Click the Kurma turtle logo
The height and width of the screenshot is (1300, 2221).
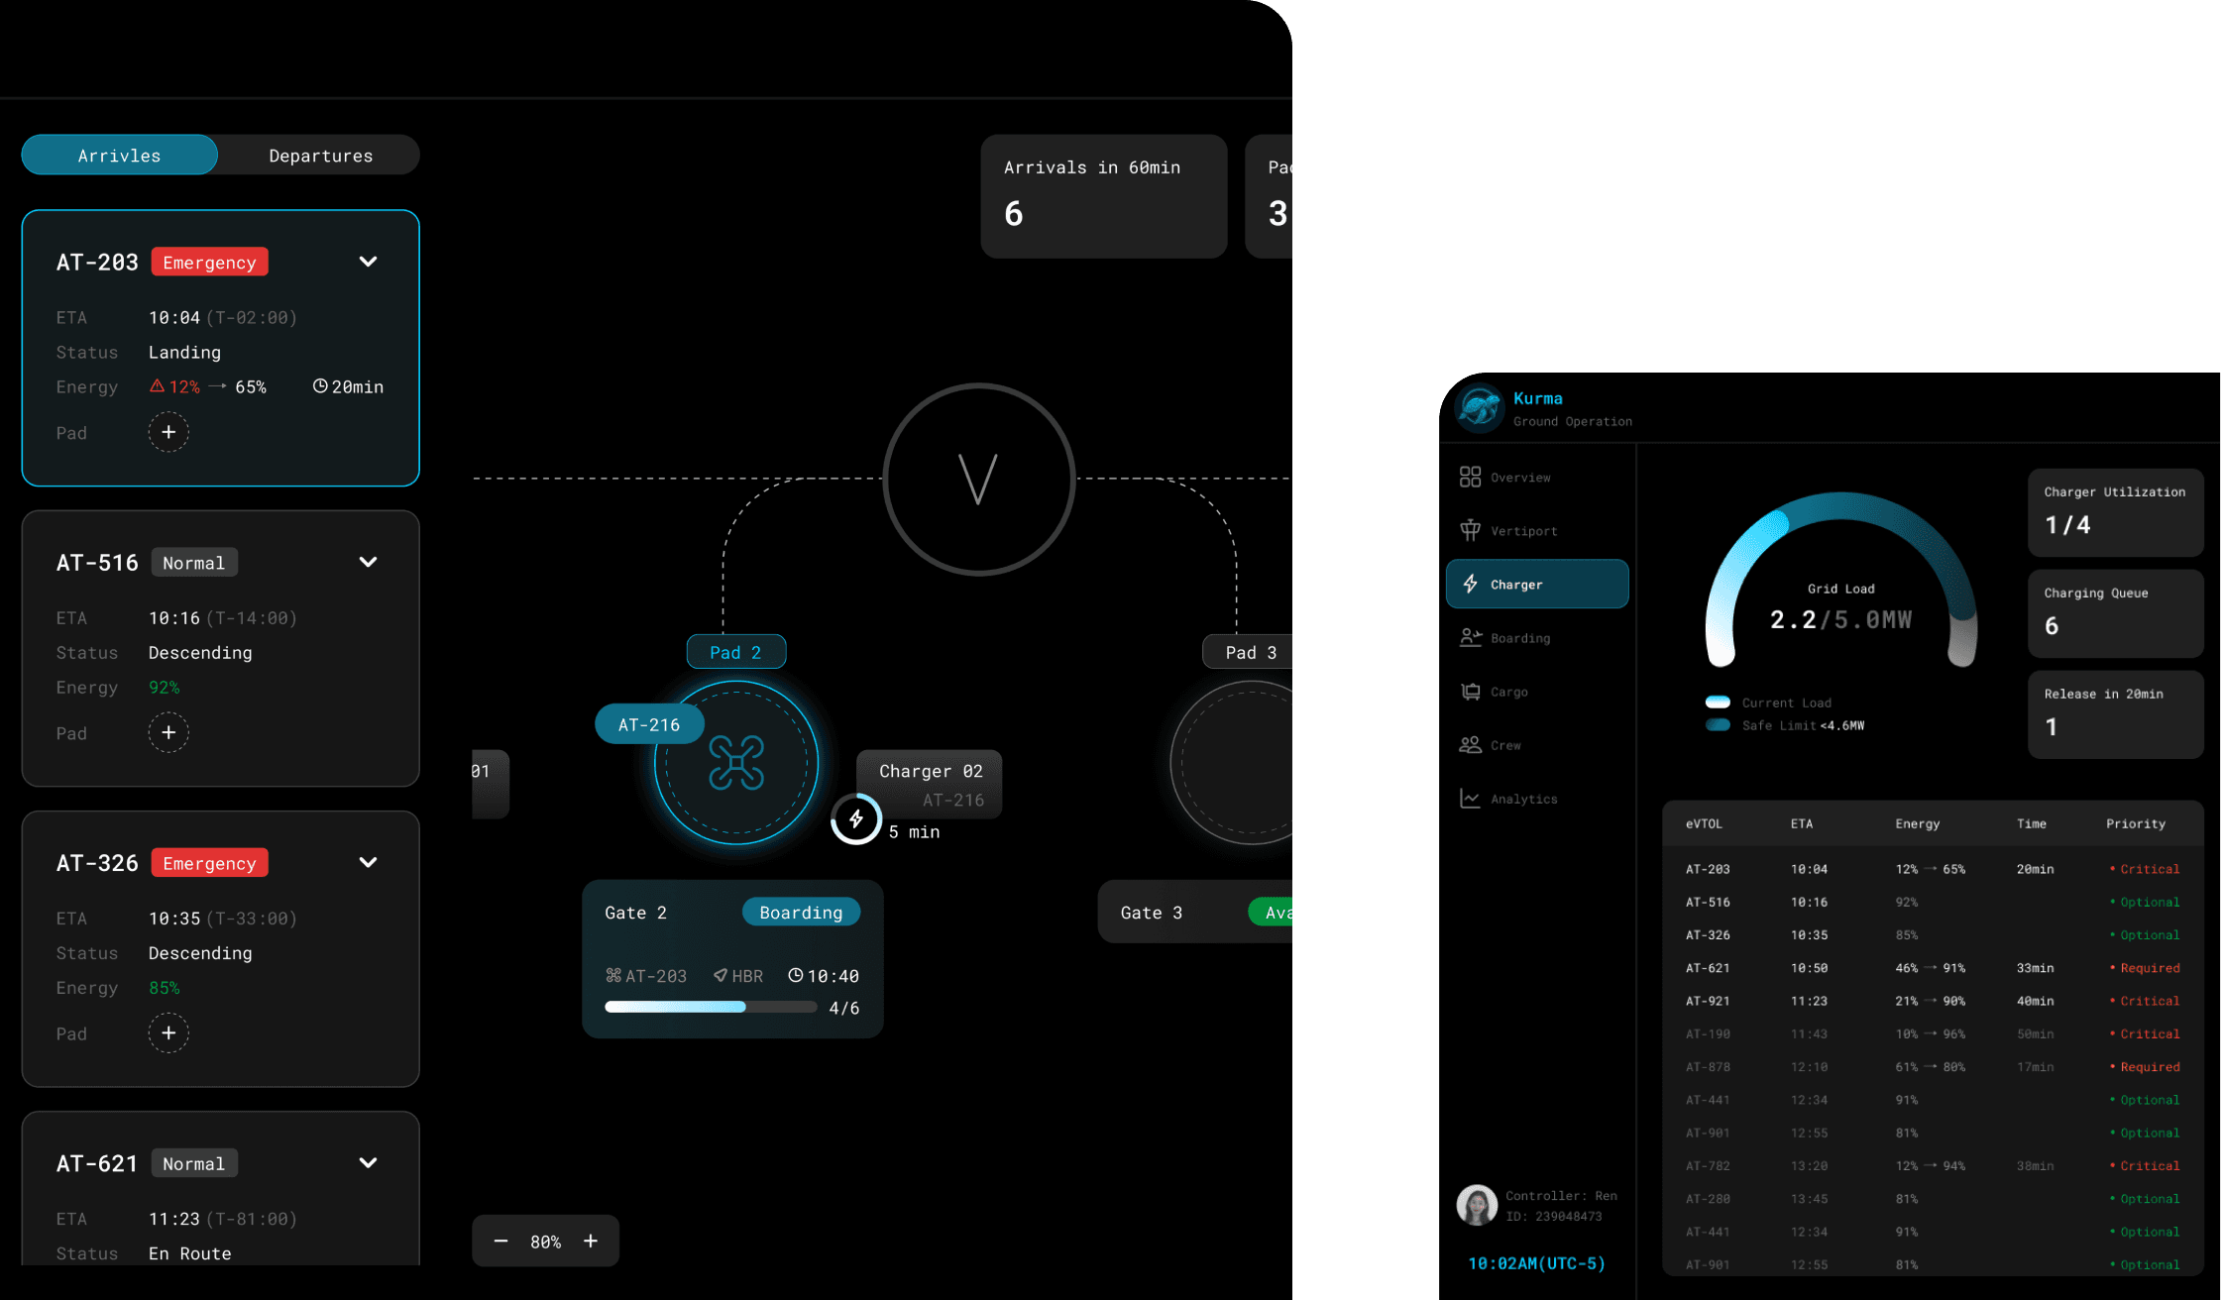[x=1479, y=407]
